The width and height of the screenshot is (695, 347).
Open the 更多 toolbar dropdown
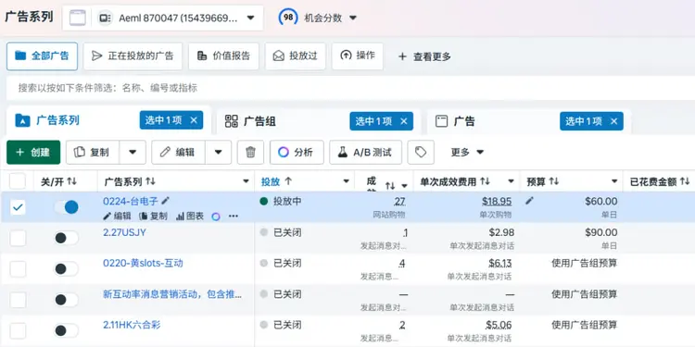pos(467,153)
